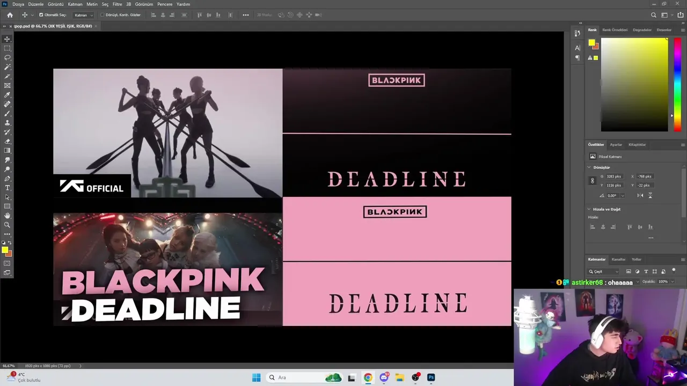Select the Eraser tool
This screenshot has height=386, width=687.
tap(7, 142)
